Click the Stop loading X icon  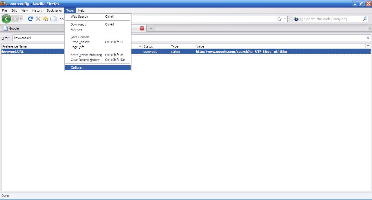pos(38,19)
